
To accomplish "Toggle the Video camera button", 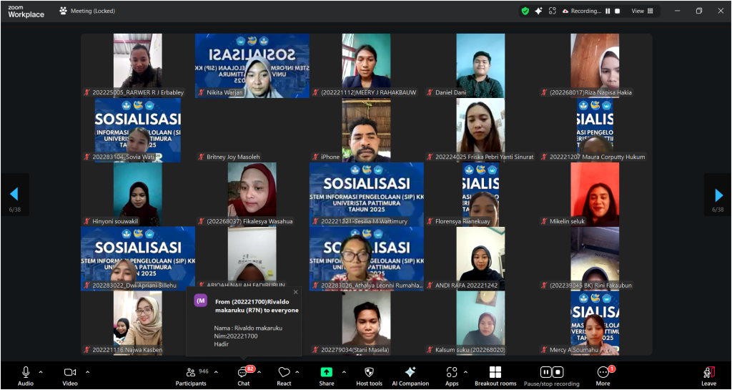I will click(70, 372).
